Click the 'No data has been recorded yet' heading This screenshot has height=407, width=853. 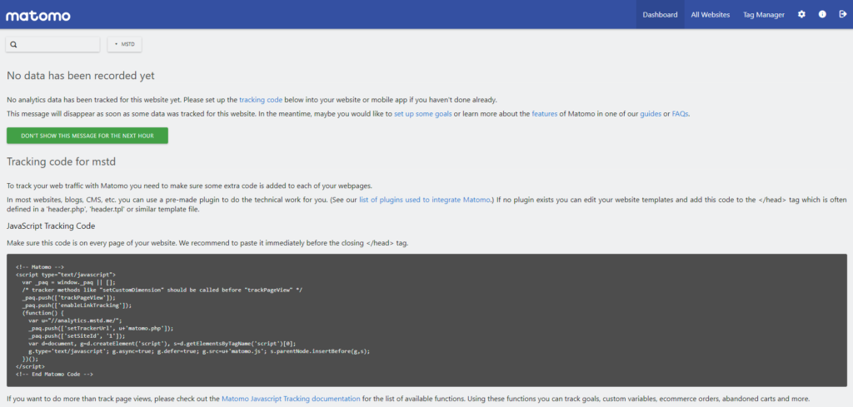(x=81, y=76)
